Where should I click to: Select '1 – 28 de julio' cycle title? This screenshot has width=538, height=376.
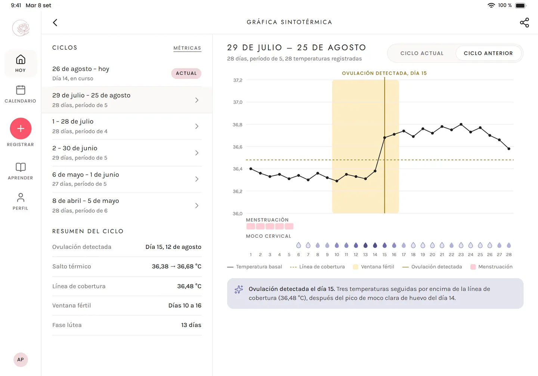tap(73, 121)
